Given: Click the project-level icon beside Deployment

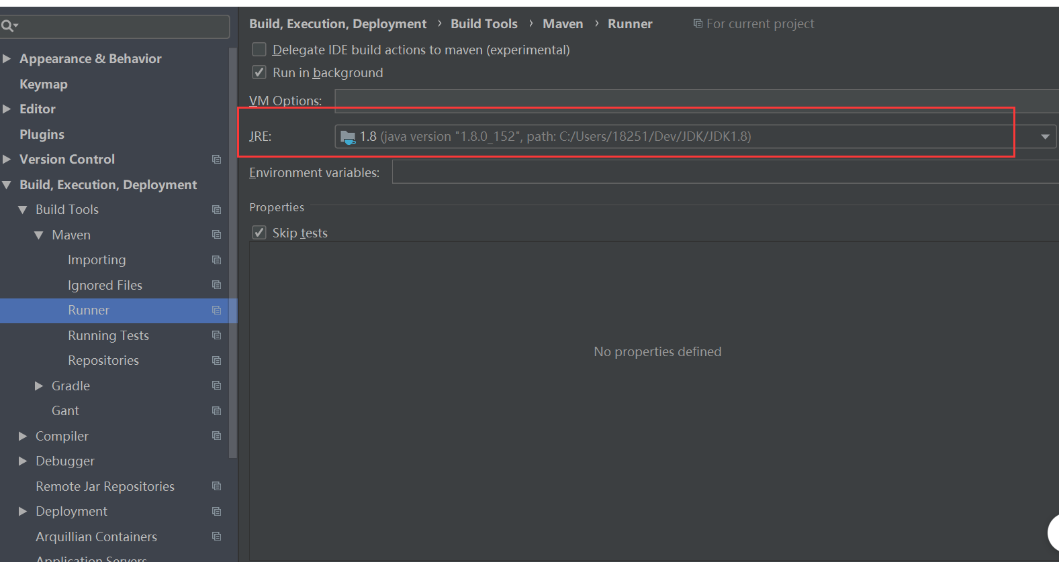Looking at the screenshot, I should tap(216, 512).
